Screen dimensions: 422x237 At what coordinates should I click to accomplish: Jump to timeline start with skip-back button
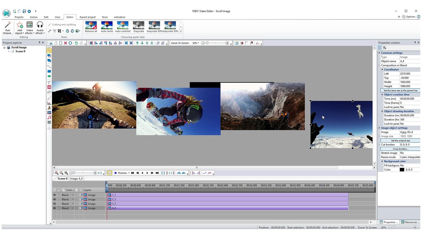(x=133, y=173)
